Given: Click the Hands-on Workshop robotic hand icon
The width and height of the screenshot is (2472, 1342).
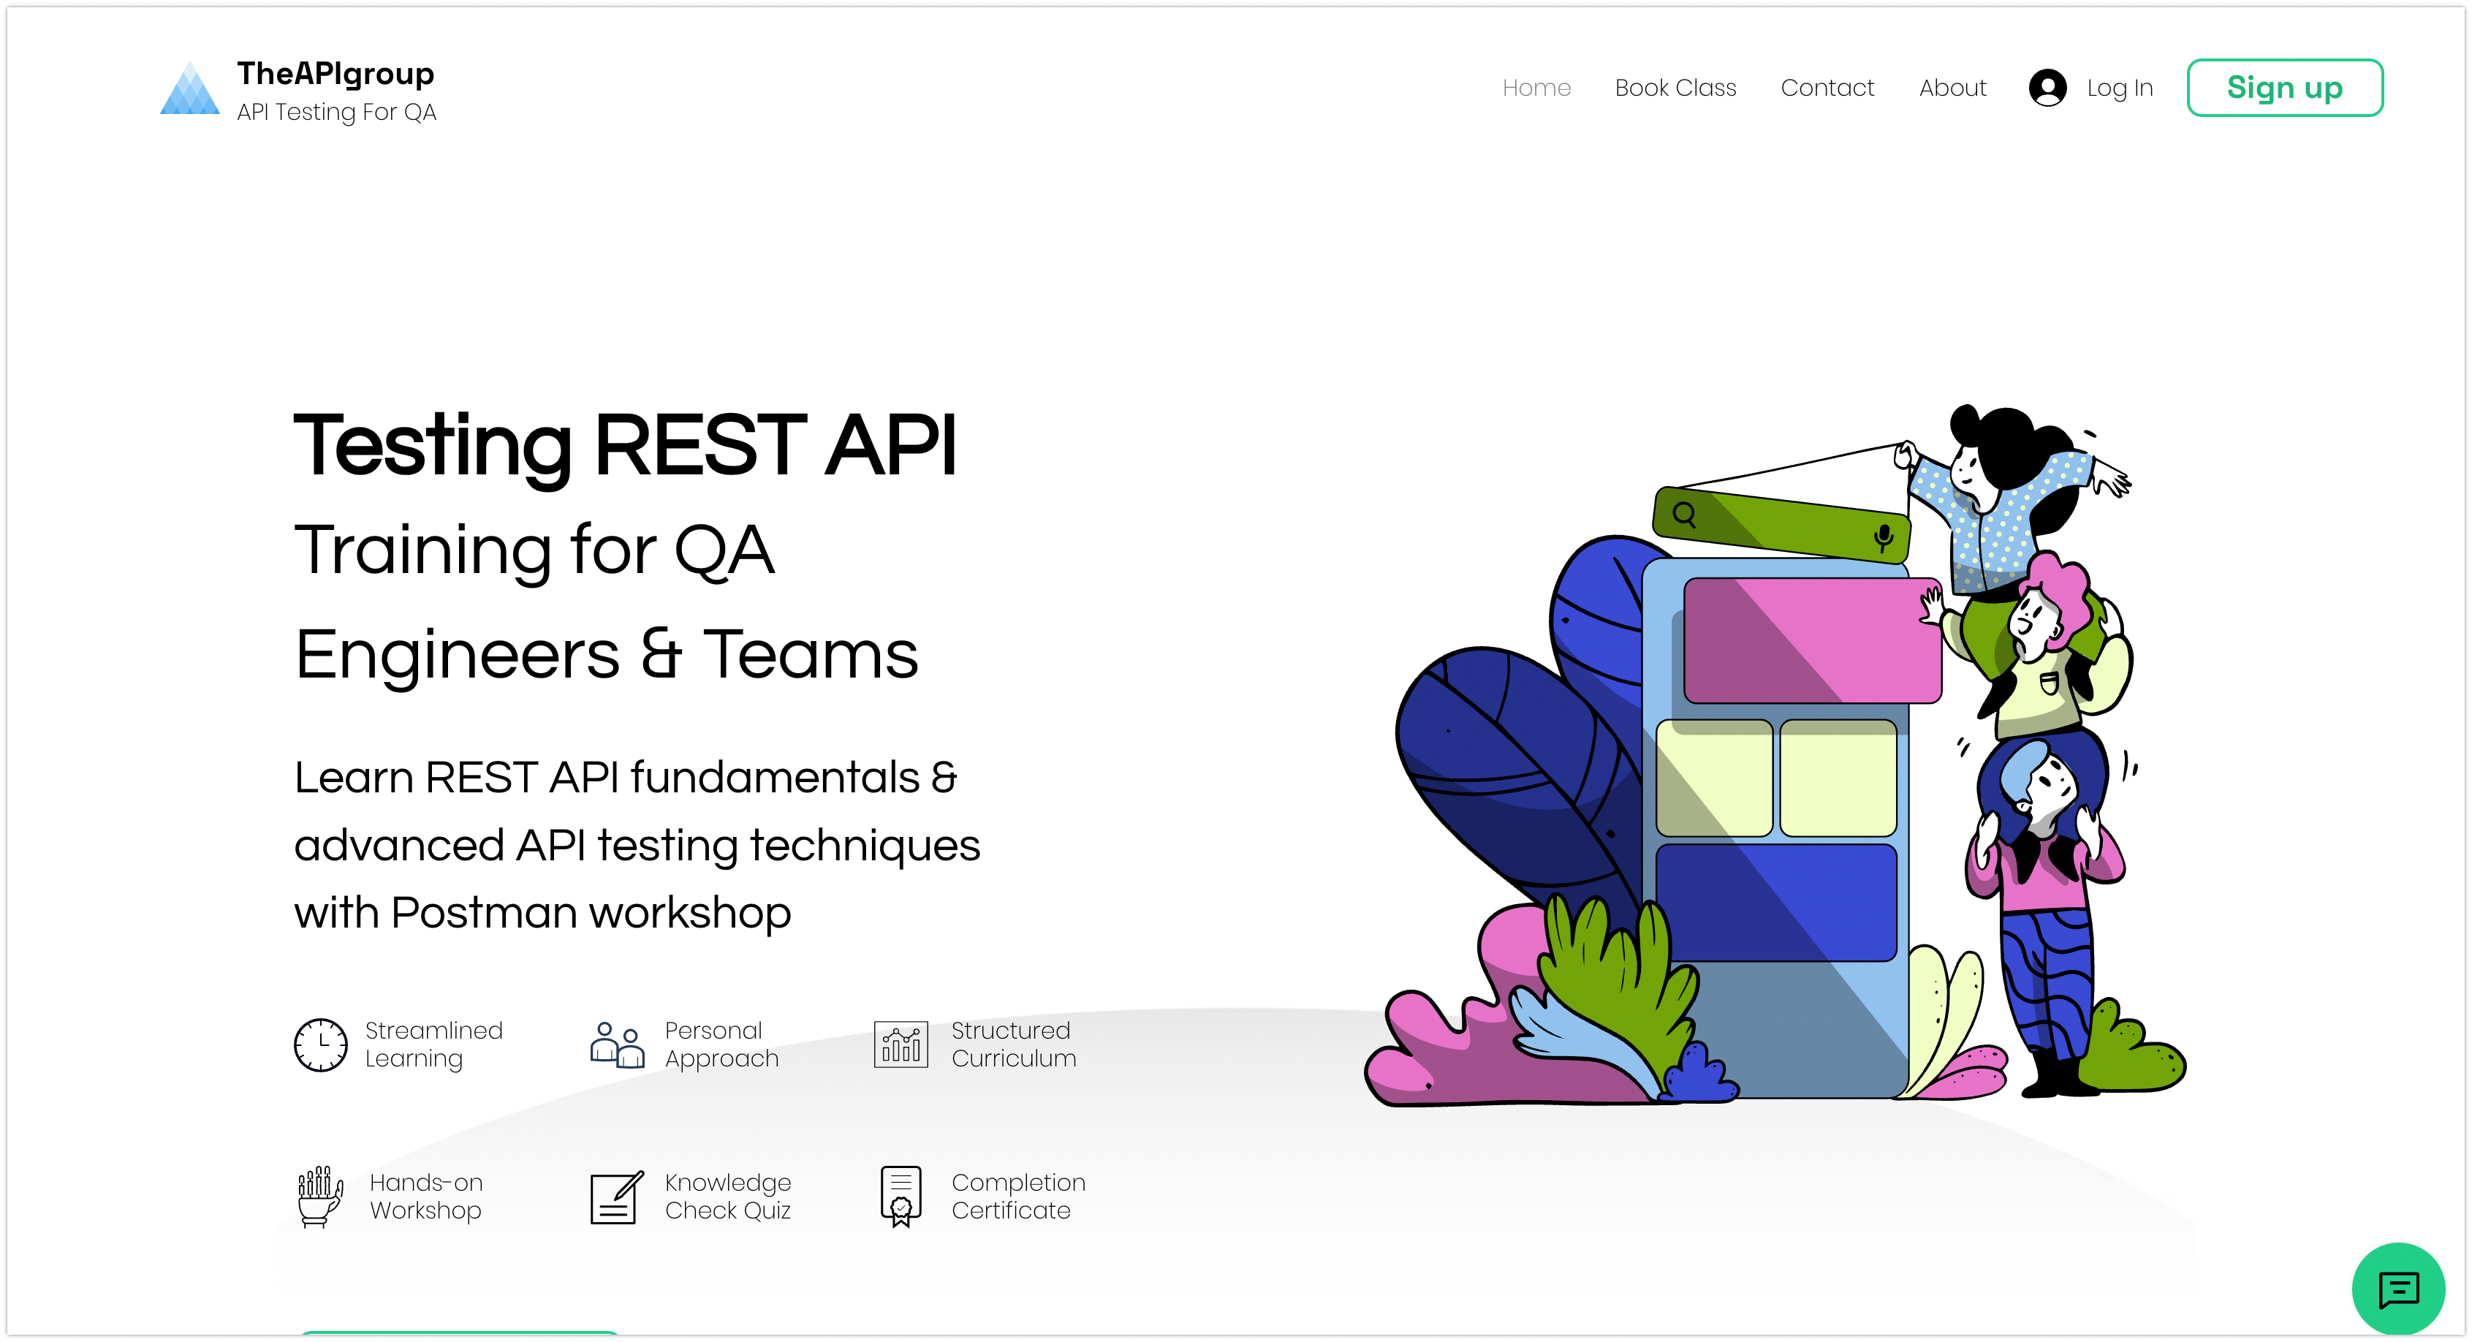Looking at the screenshot, I should [x=319, y=1196].
